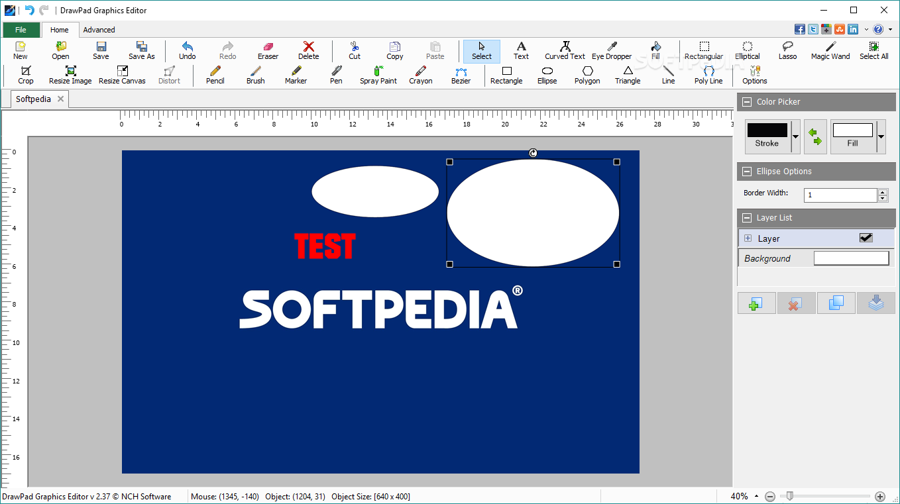Open the Fill color dropdown arrow

click(881, 136)
